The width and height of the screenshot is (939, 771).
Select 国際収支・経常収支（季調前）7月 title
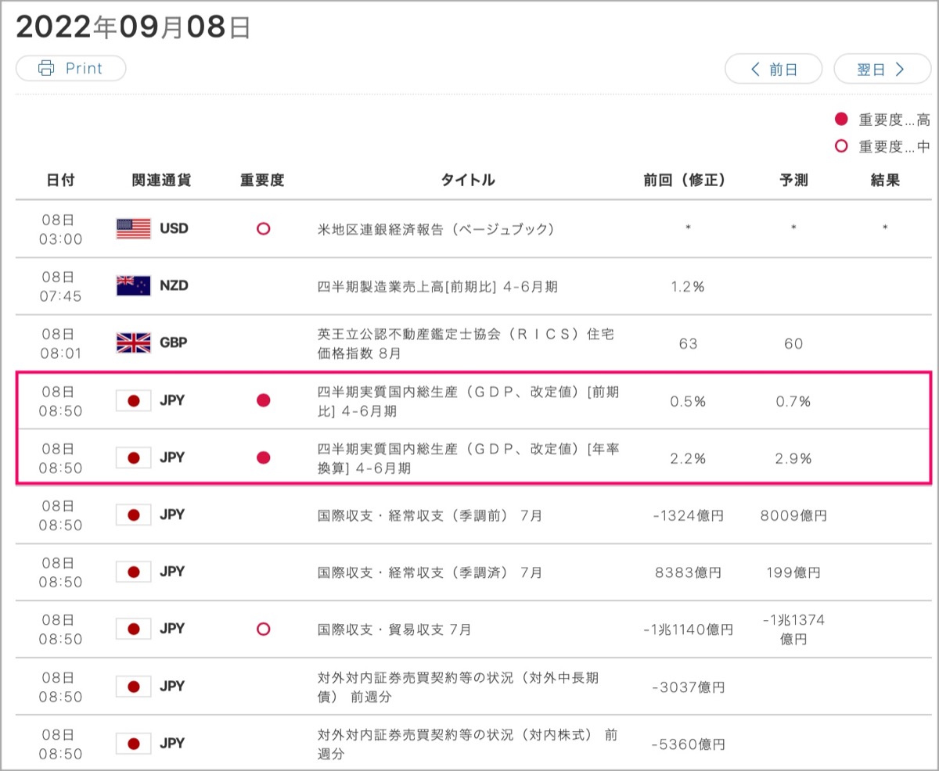coord(430,515)
